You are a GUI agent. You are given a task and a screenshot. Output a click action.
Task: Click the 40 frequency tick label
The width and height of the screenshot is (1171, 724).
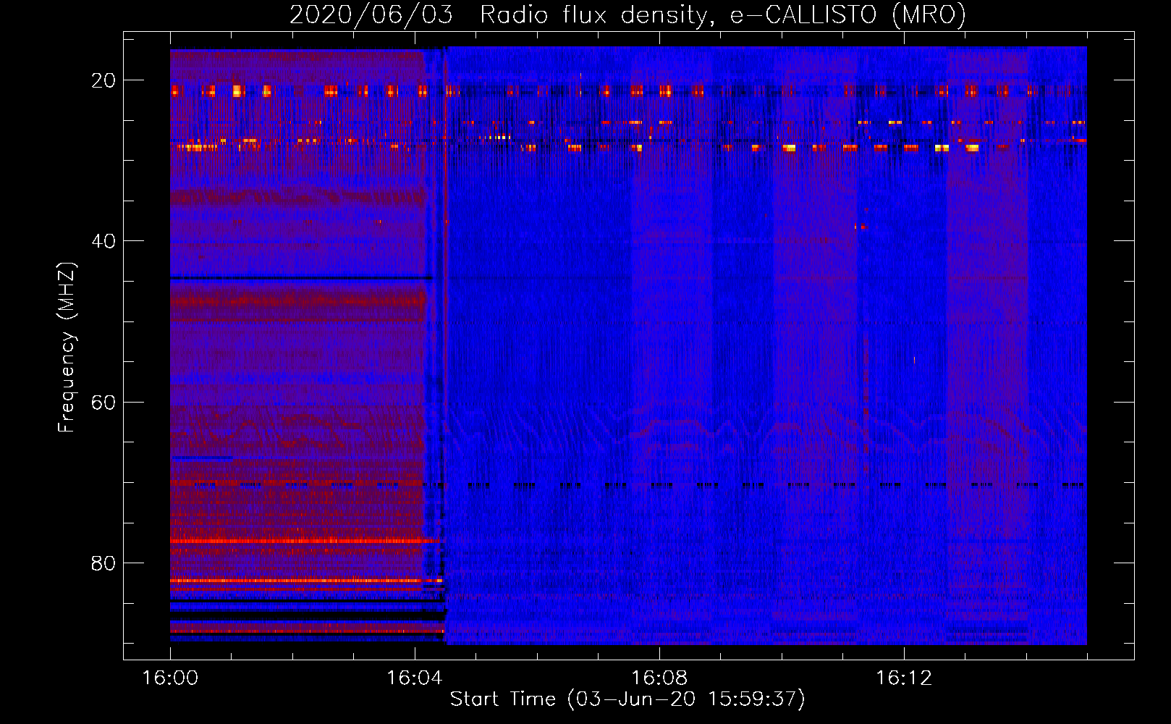(x=103, y=241)
